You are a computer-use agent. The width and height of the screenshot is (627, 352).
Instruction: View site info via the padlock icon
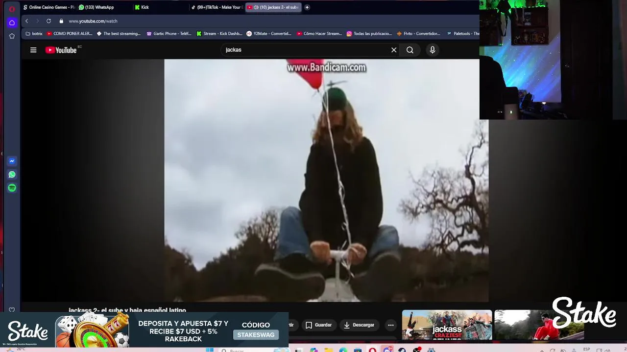61,21
